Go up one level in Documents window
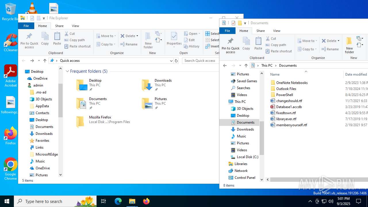This screenshot has height=207, width=368. pyautogui.click(x=246, y=66)
